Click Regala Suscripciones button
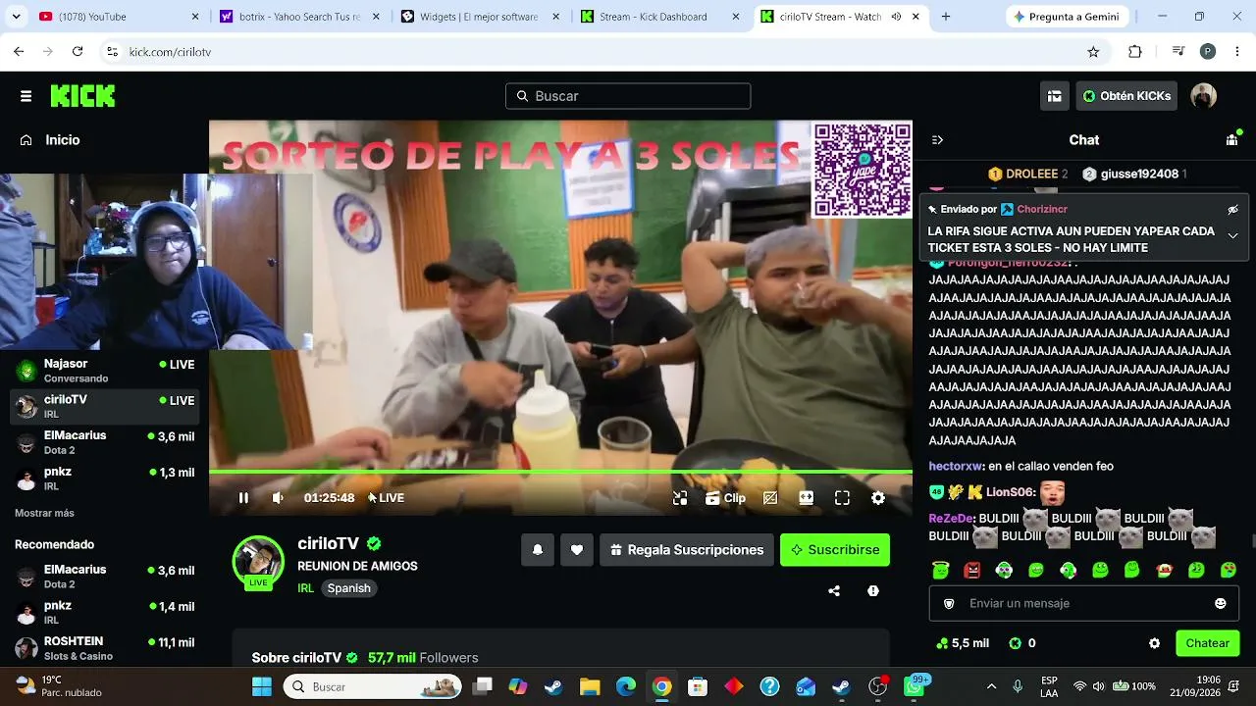This screenshot has width=1256, height=706. pyautogui.click(x=687, y=550)
